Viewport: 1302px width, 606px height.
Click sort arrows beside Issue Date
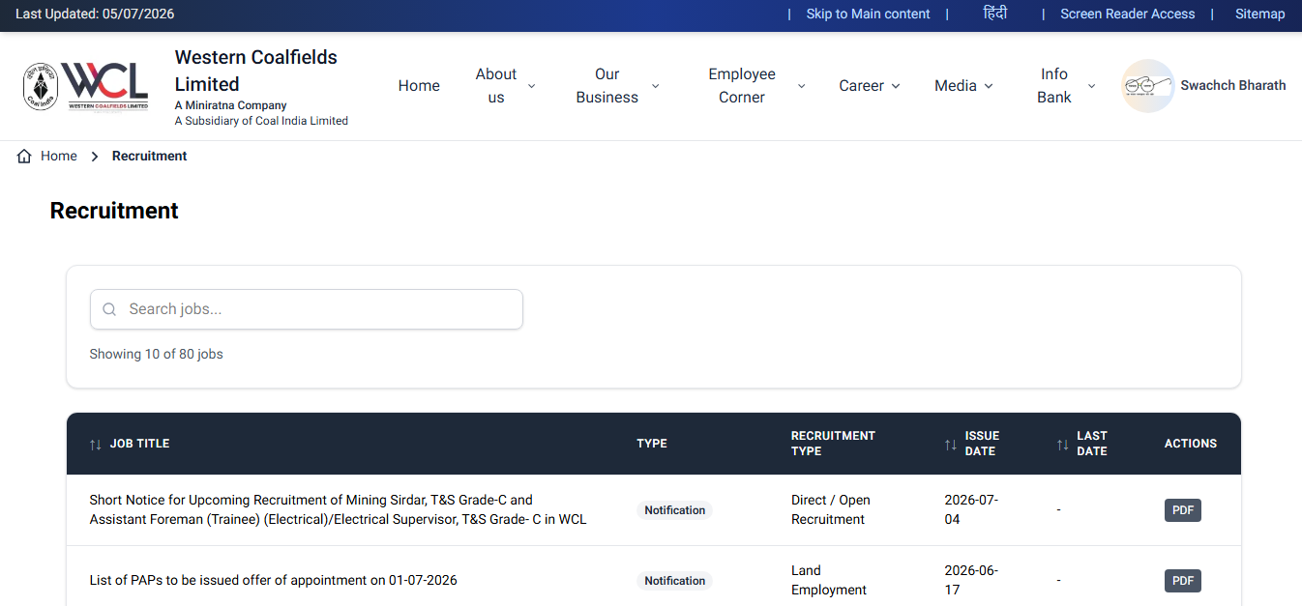coord(950,445)
